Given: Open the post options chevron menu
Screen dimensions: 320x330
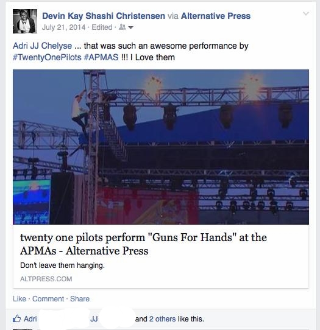Looking at the screenshot, I should tap(306, 13).
